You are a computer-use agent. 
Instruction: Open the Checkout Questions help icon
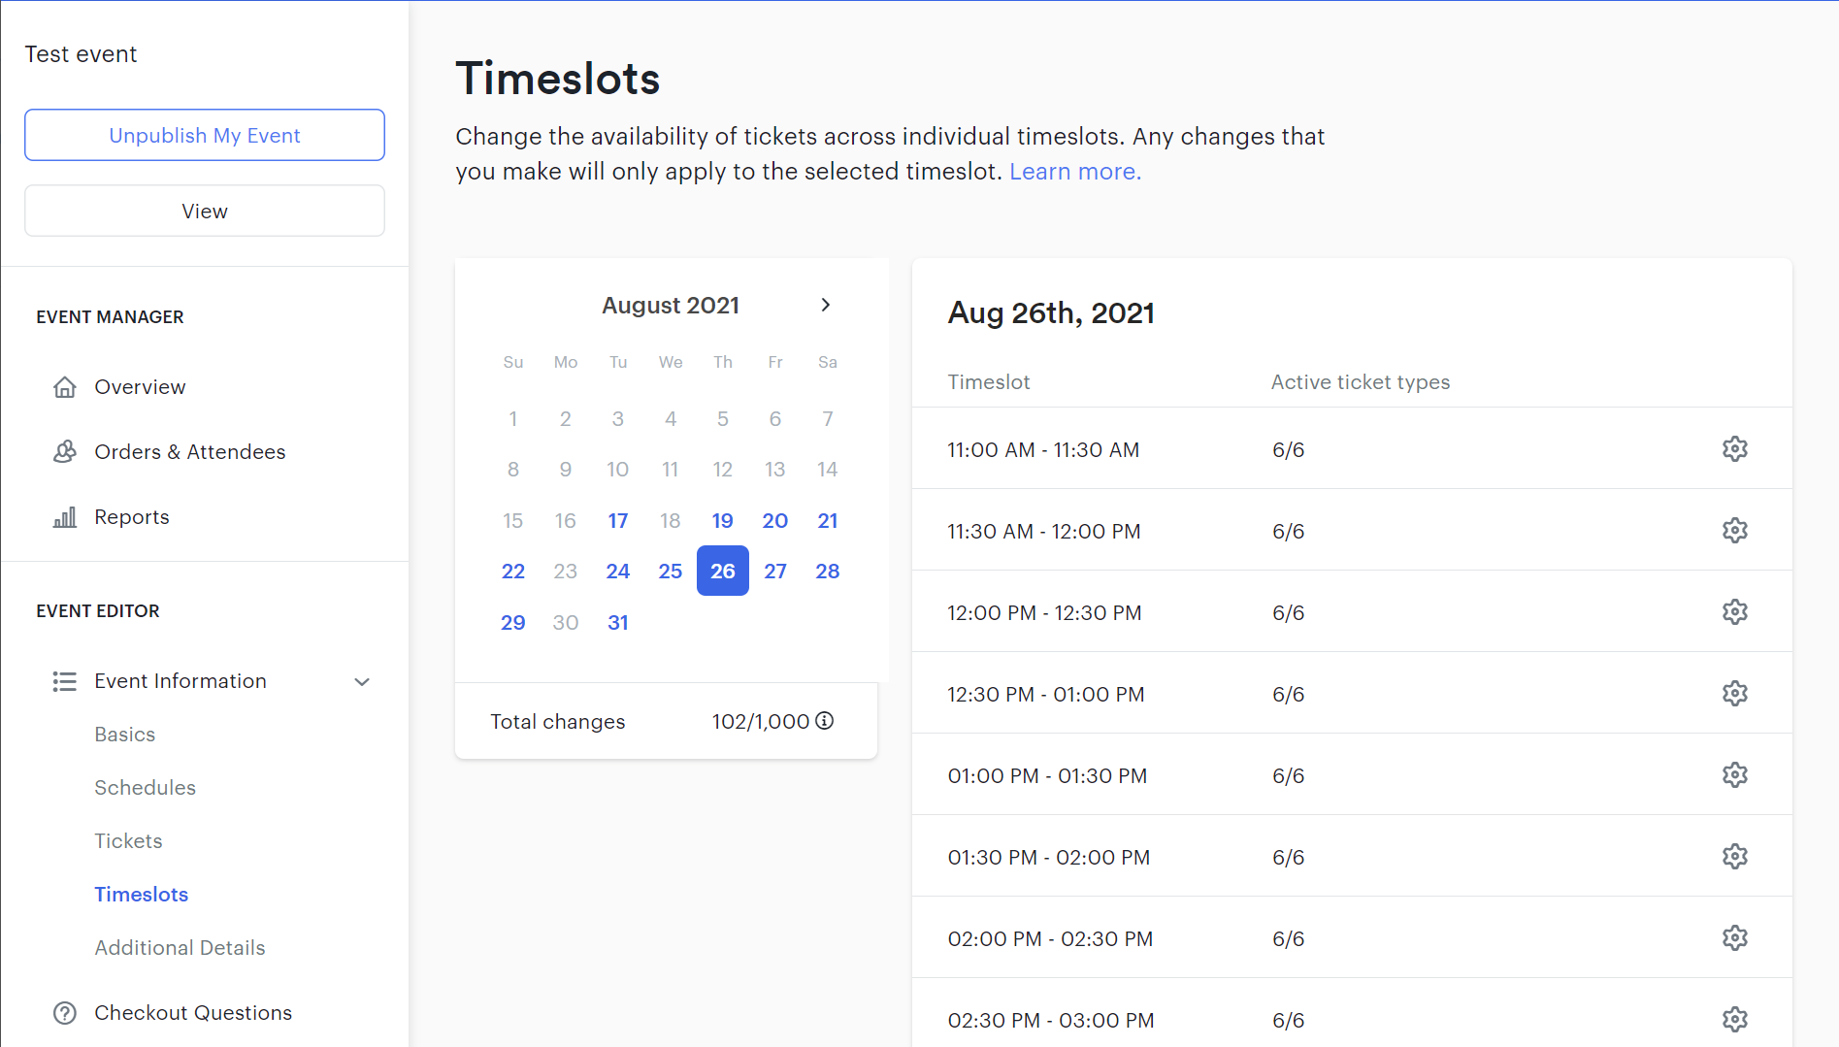point(64,1012)
